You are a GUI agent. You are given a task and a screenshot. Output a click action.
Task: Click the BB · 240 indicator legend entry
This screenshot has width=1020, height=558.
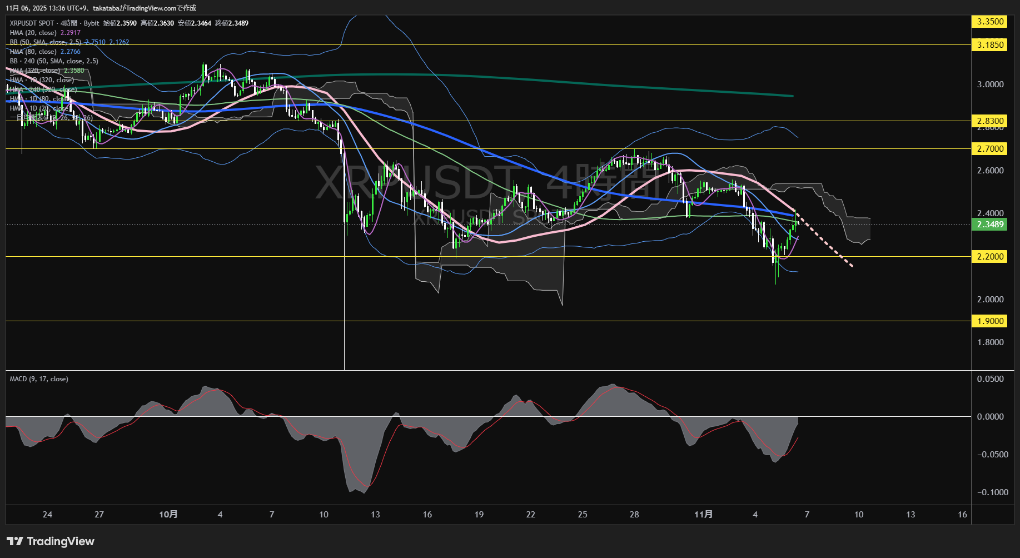54,61
